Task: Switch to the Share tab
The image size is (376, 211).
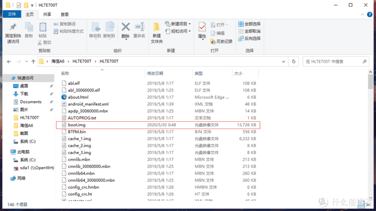Action: 47,14
